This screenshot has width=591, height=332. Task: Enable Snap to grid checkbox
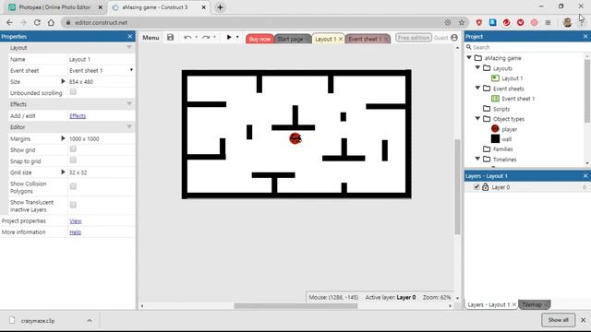point(73,160)
